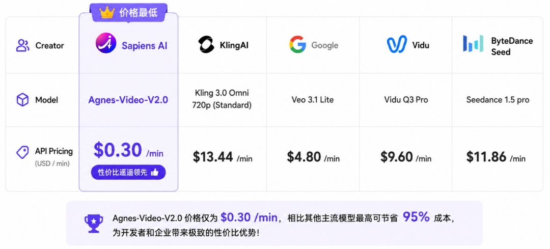Click the Vidu blue logo
Viewport: 550px width, 249px height.
point(397,44)
